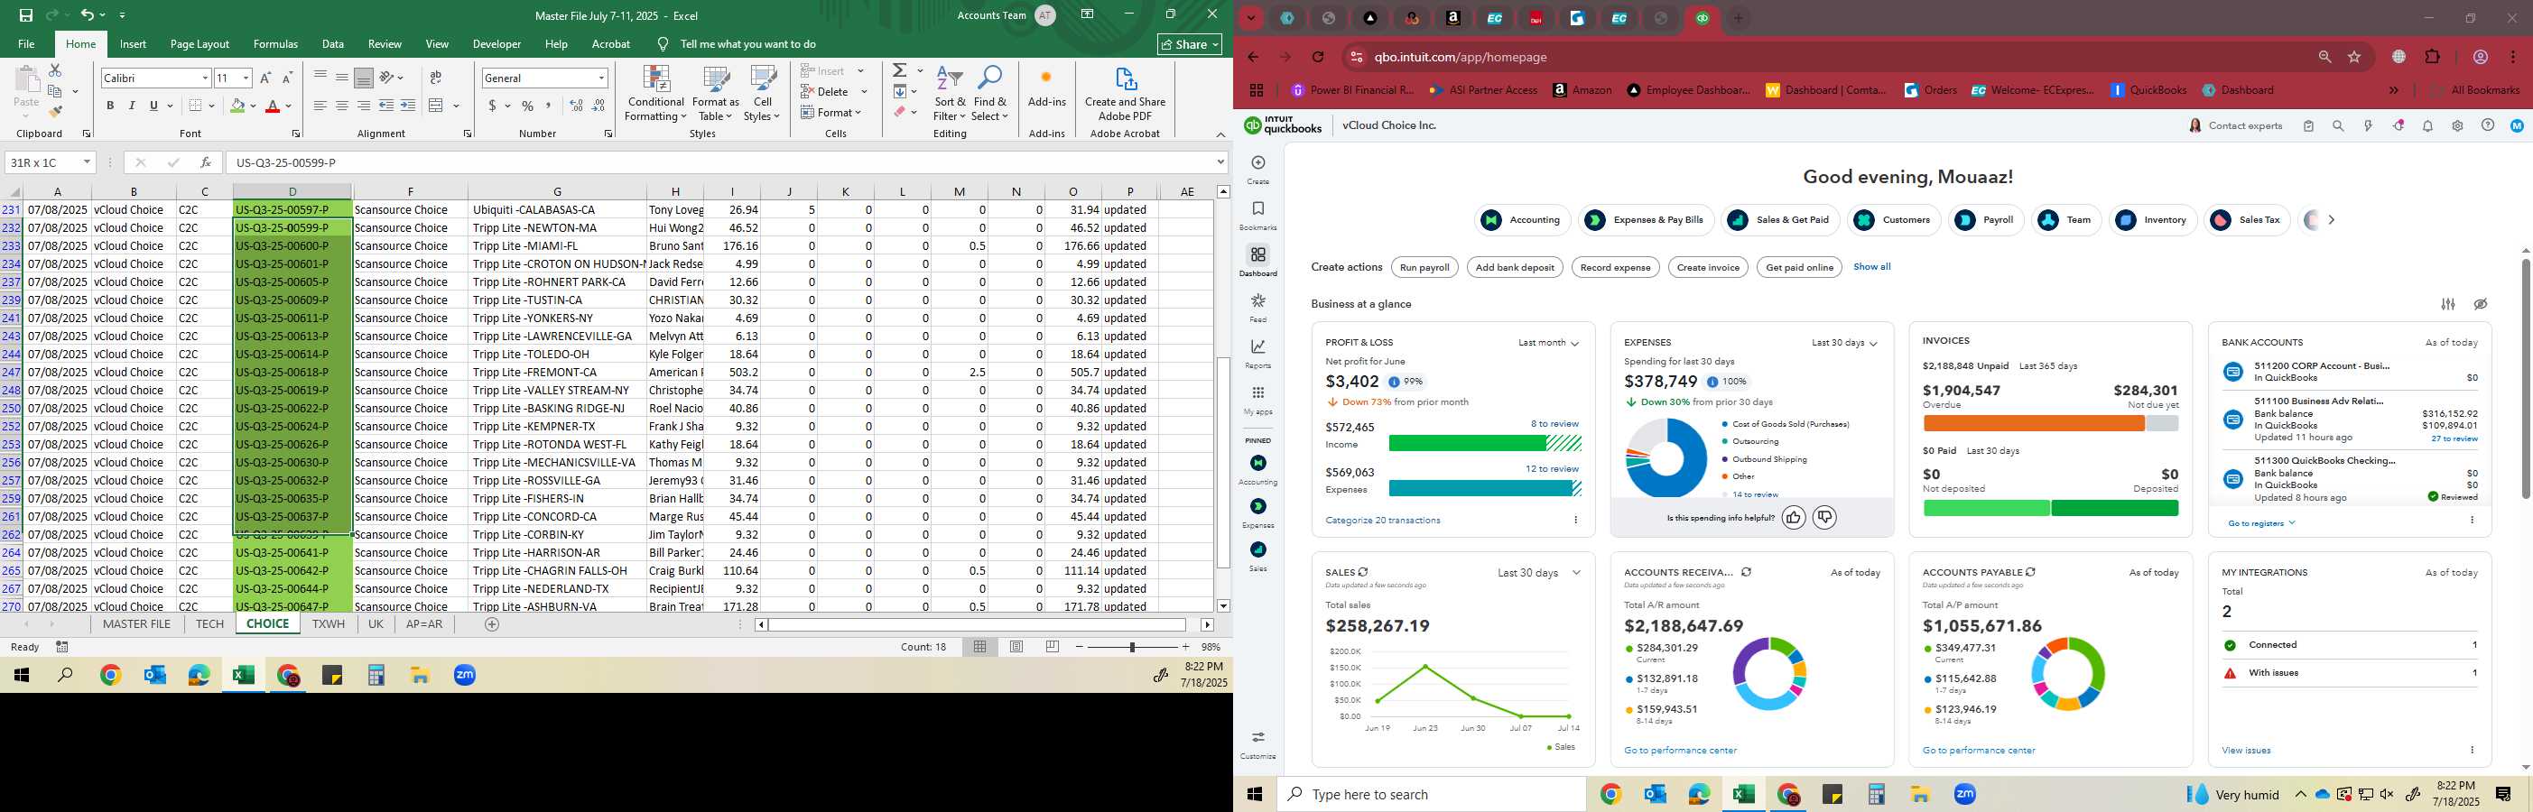Click the Windows 'Type here to search' box

click(x=1431, y=794)
